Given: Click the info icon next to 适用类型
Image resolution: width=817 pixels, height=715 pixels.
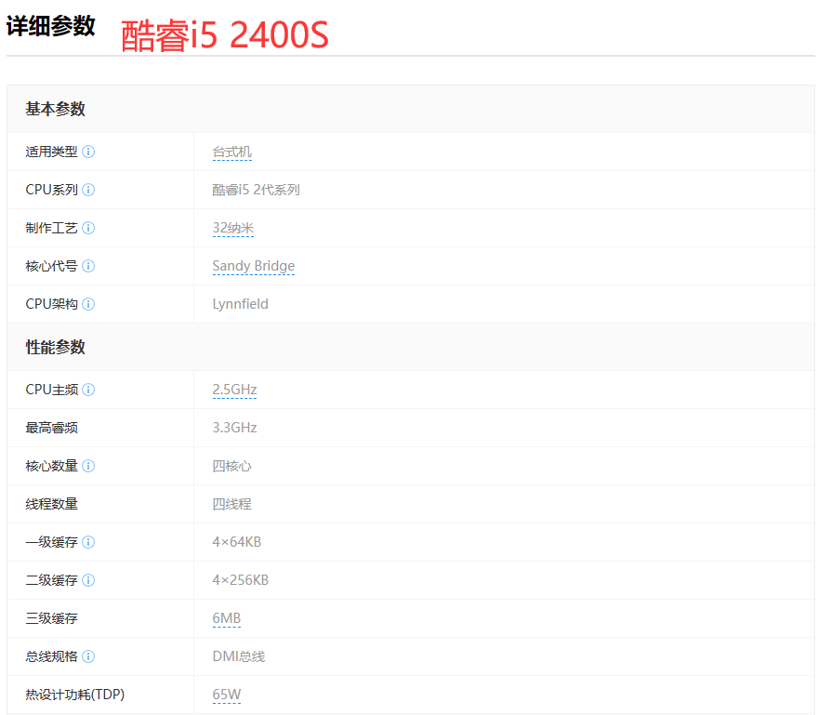Looking at the screenshot, I should (x=88, y=152).
